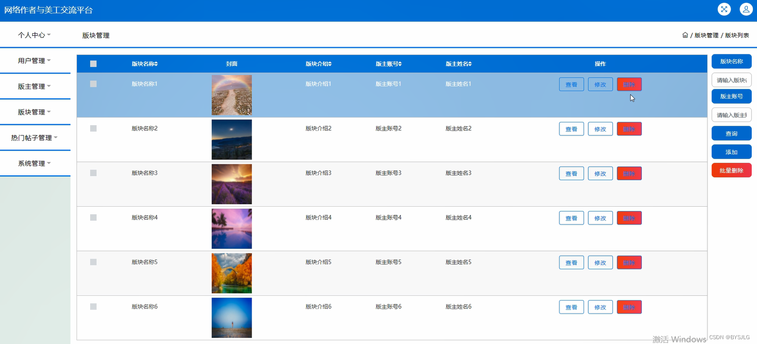Viewport: 757px width, 344px height.
Task: Click 查看 button for 版块名称5
Action: (571, 263)
